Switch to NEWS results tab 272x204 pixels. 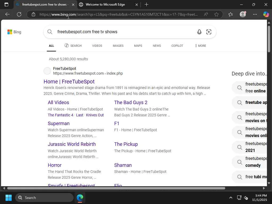(x=157, y=46)
